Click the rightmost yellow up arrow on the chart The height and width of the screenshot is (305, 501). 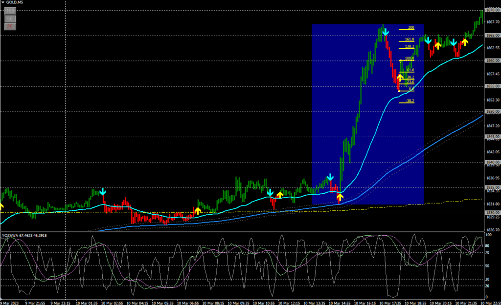[x=465, y=42]
